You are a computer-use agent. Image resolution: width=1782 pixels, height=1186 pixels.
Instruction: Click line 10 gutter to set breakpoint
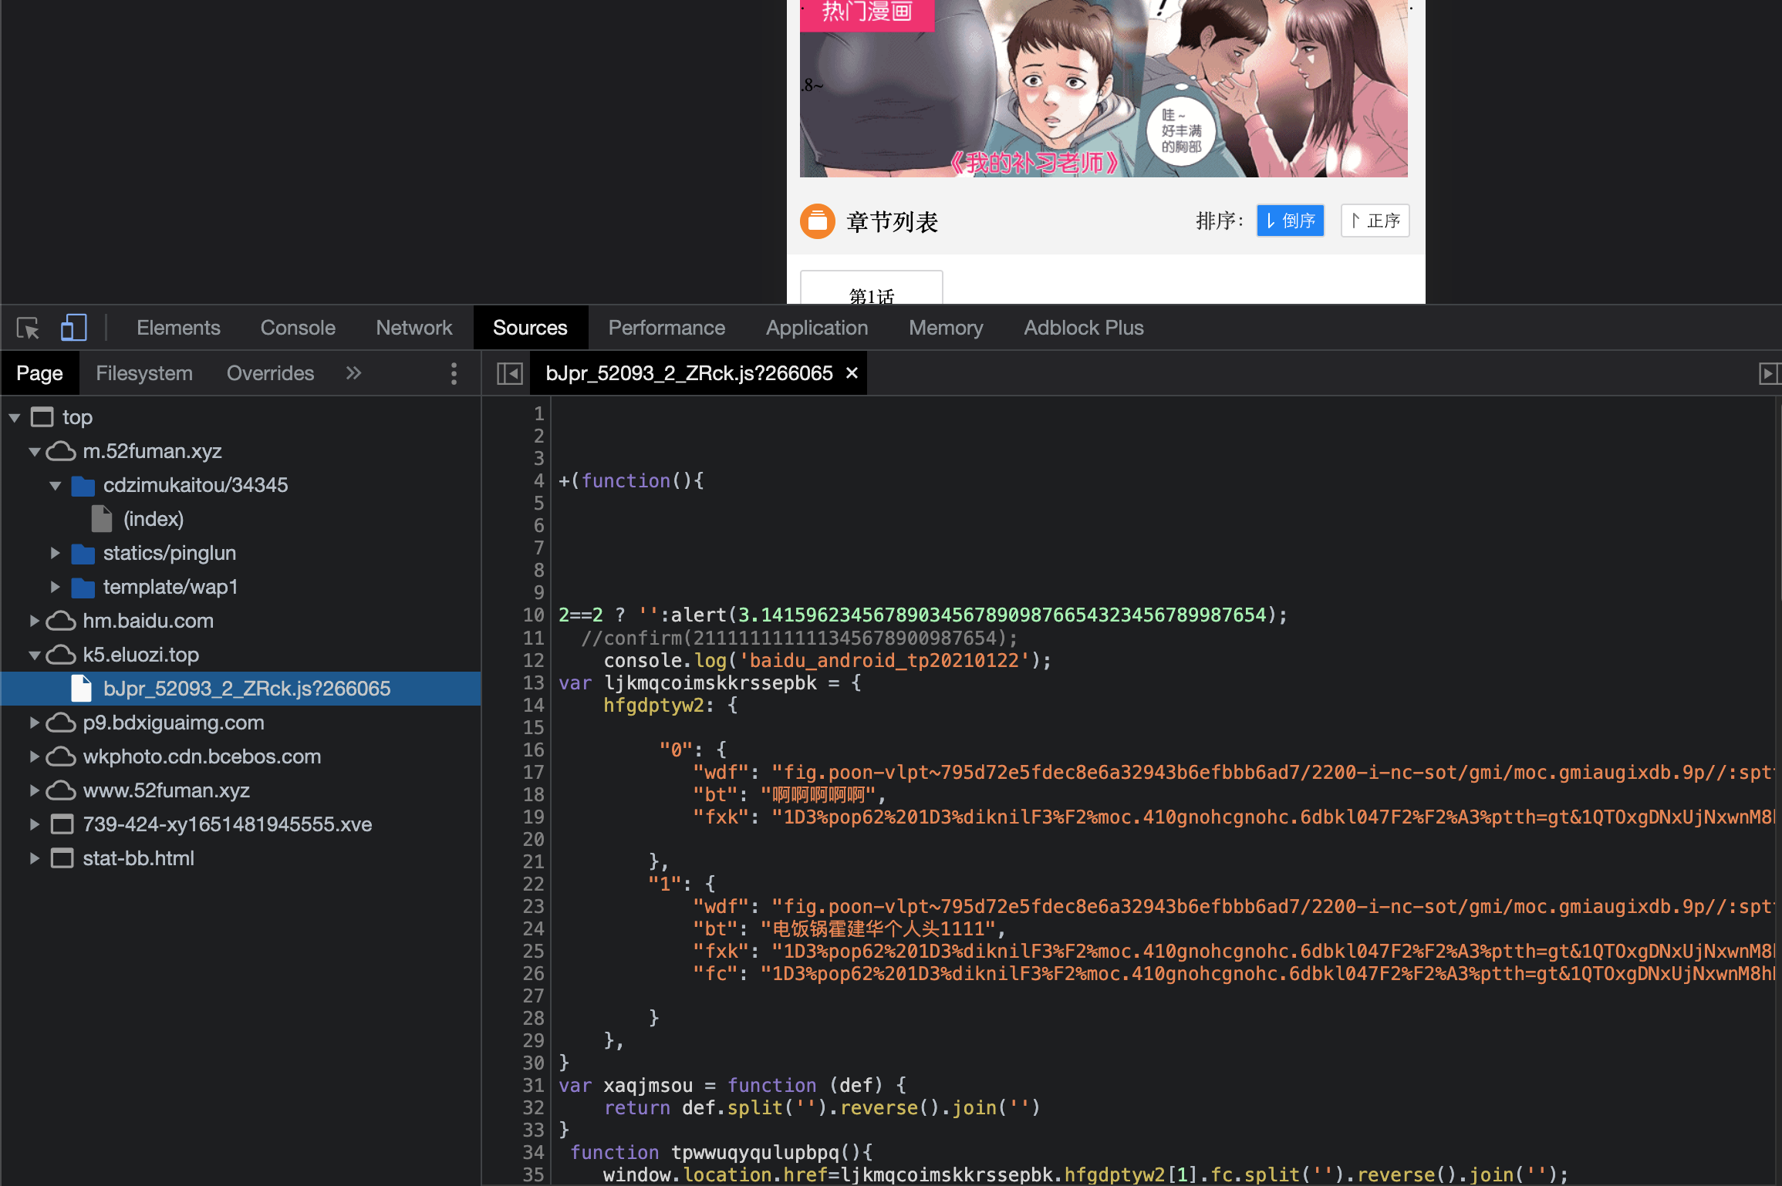coord(532,615)
